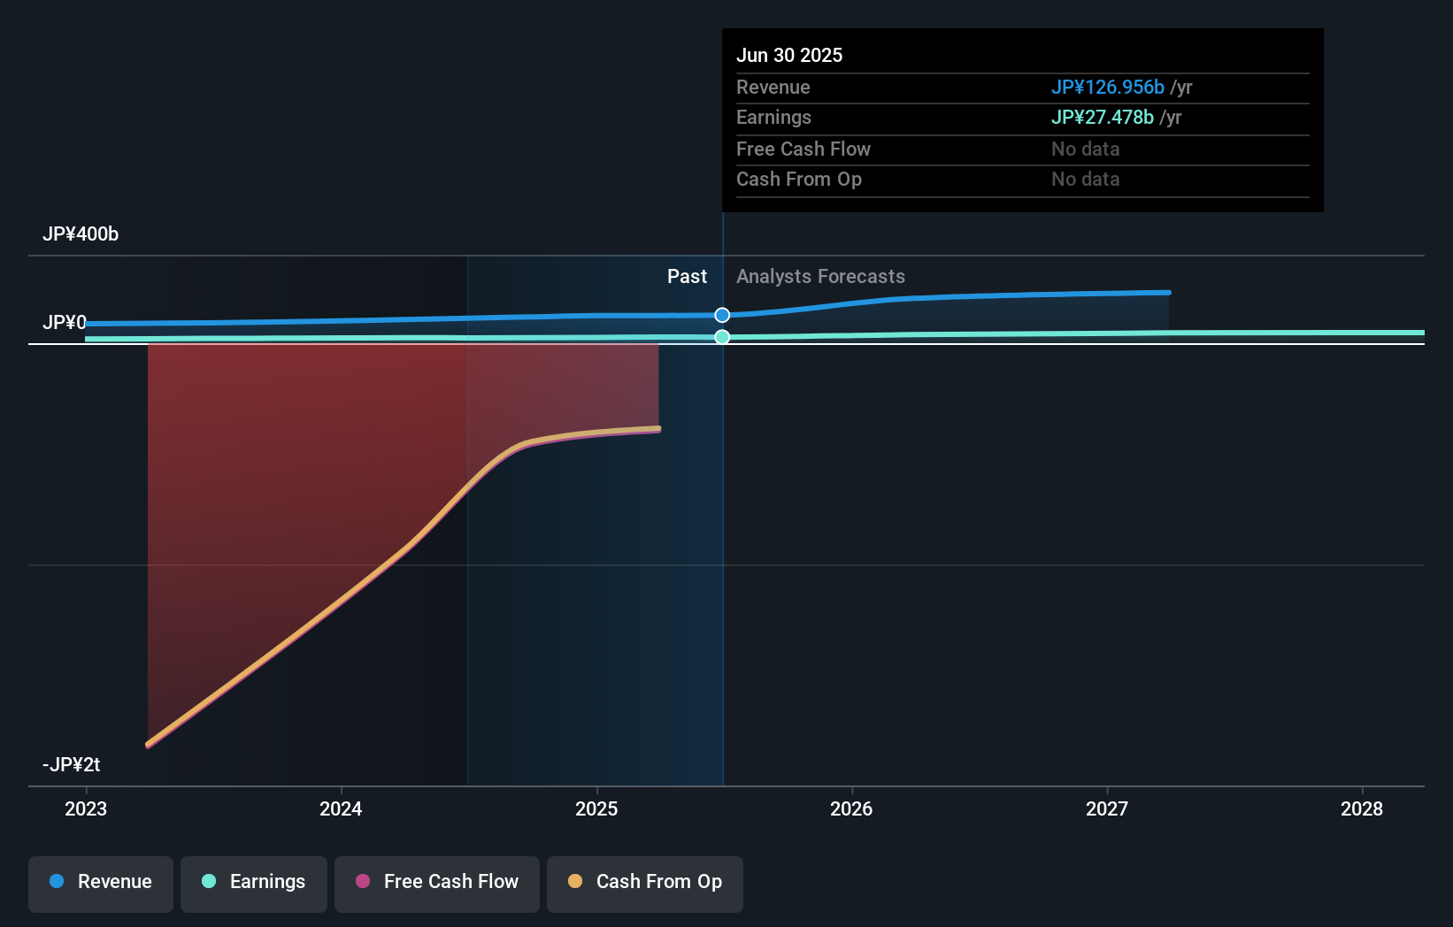The width and height of the screenshot is (1453, 927).
Task: Click the Jun 30 2025 tooltip date
Action: click(x=789, y=55)
